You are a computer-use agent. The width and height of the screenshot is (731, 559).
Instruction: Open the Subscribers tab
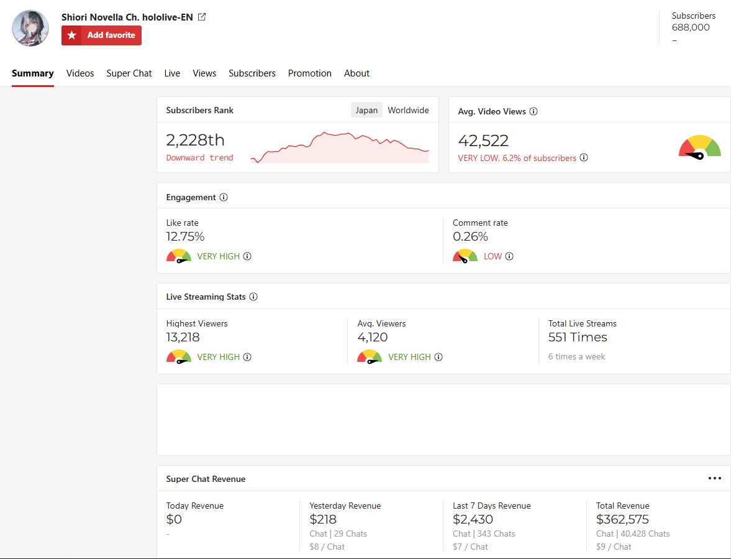coord(252,73)
